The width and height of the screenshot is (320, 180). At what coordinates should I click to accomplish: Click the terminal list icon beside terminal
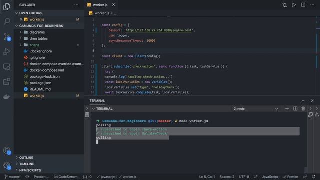87,115
